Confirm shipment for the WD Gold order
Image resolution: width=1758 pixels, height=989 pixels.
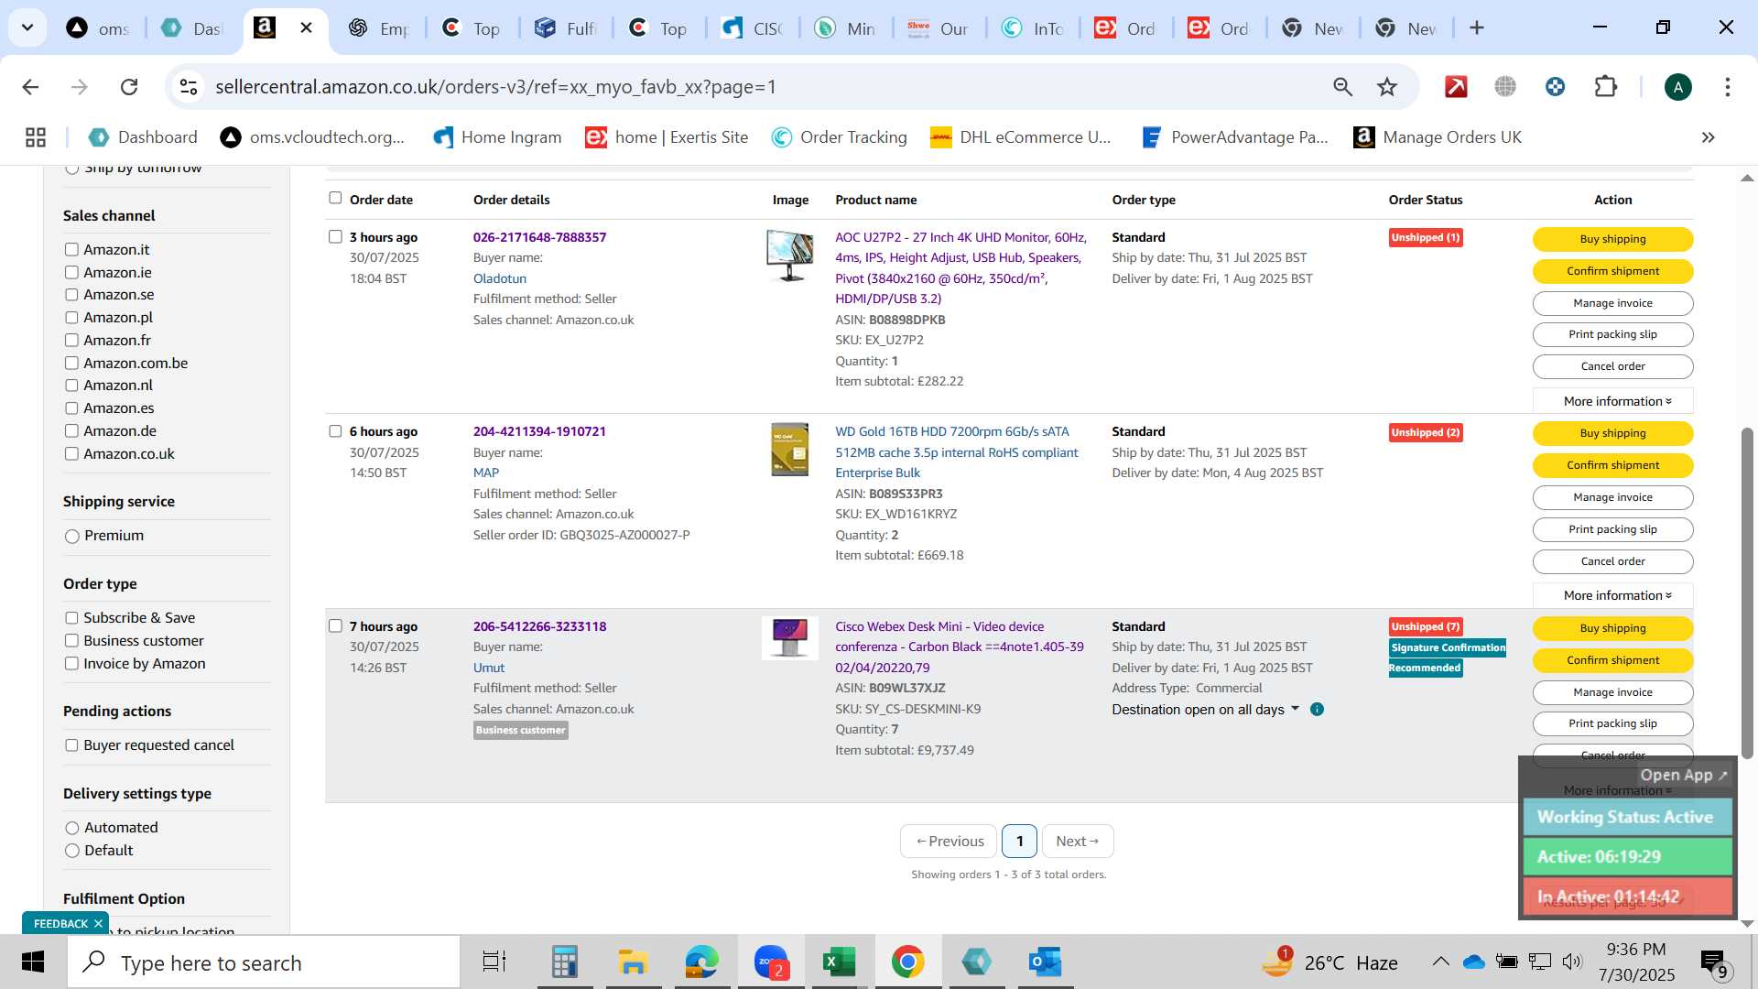[1612, 465]
